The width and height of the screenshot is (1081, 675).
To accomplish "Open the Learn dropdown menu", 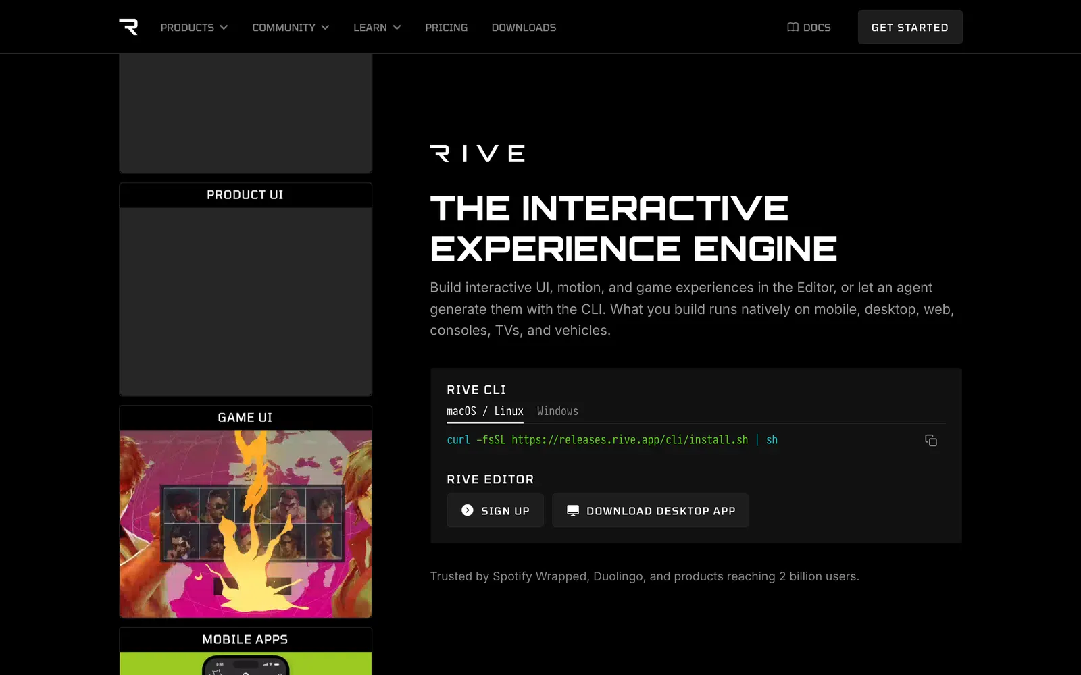I will [377, 27].
